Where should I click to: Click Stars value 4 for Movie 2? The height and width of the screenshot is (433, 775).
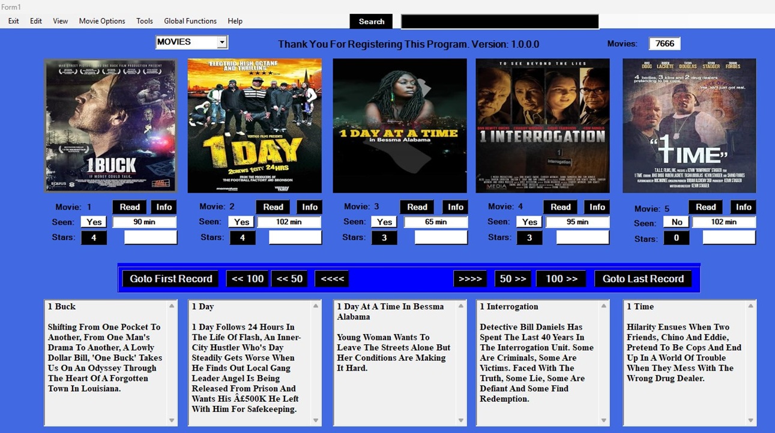pos(243,238)
